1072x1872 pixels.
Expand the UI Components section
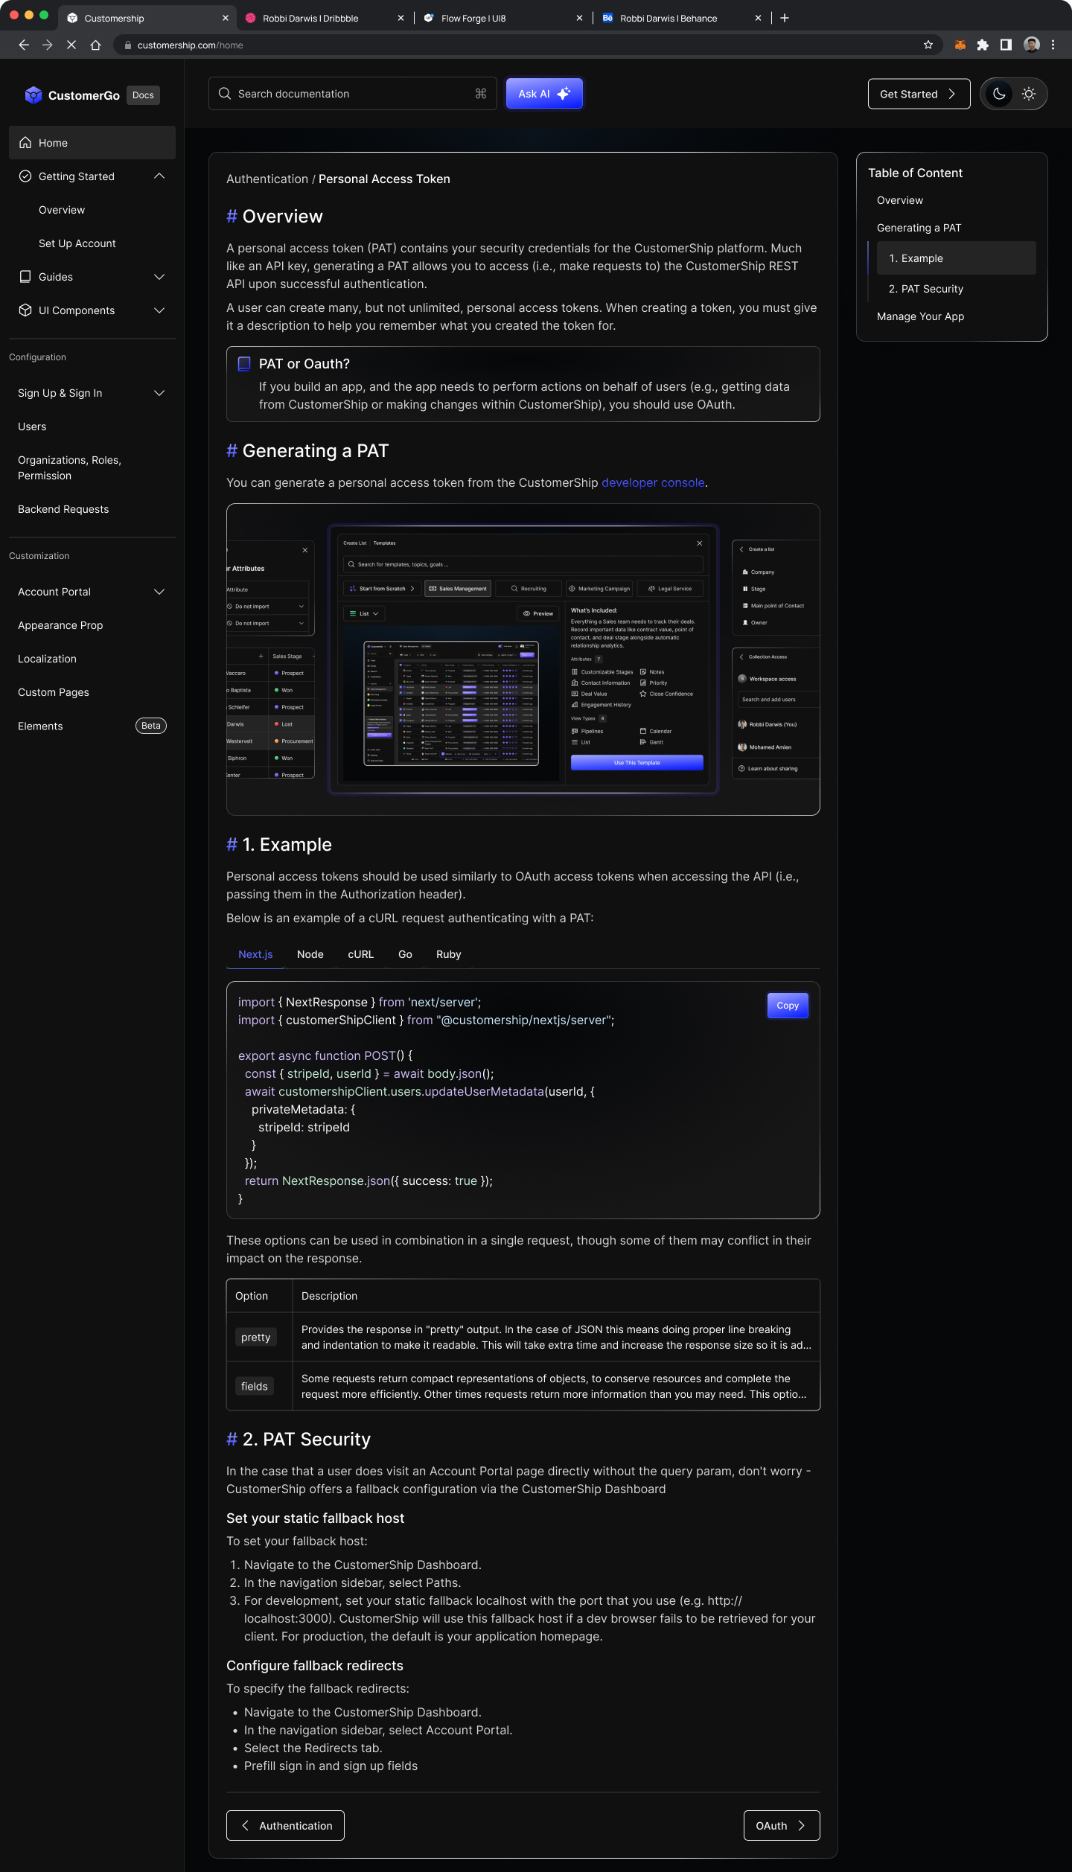[159, 310]
